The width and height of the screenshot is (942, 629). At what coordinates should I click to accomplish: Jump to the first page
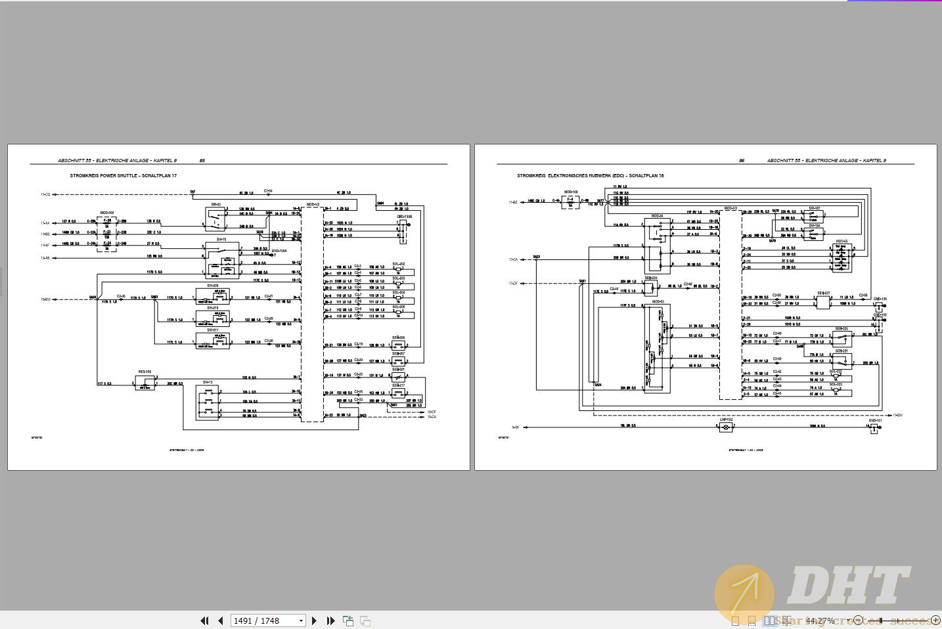[x=204, y=620]
